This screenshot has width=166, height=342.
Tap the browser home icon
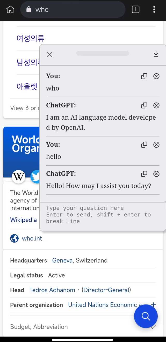(x=10, y=10)
